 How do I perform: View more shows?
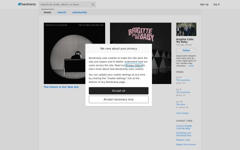pos(183,113)
